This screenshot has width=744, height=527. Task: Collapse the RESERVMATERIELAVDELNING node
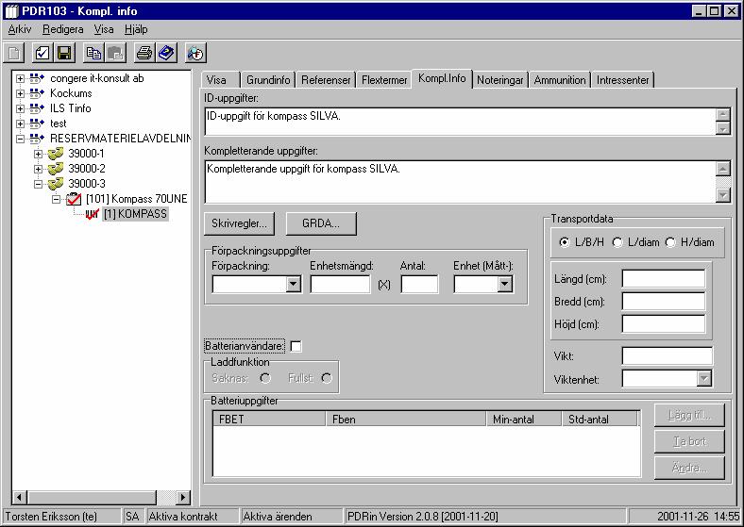20,139
